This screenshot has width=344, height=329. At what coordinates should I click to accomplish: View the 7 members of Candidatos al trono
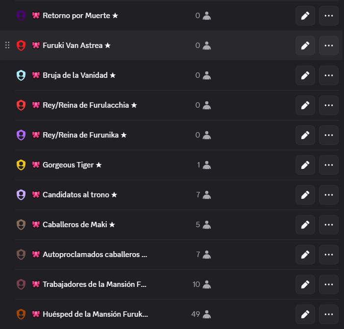click(x=203, y=195)
